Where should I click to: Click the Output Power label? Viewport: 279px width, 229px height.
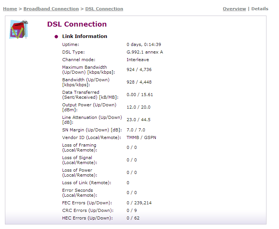89,107
